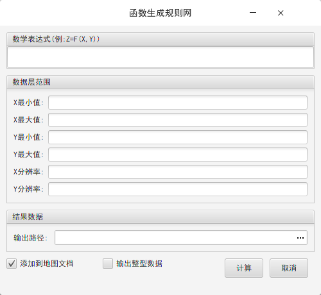Click the X最小值 input field
The image size is (321, 295).
pos(178,103)
